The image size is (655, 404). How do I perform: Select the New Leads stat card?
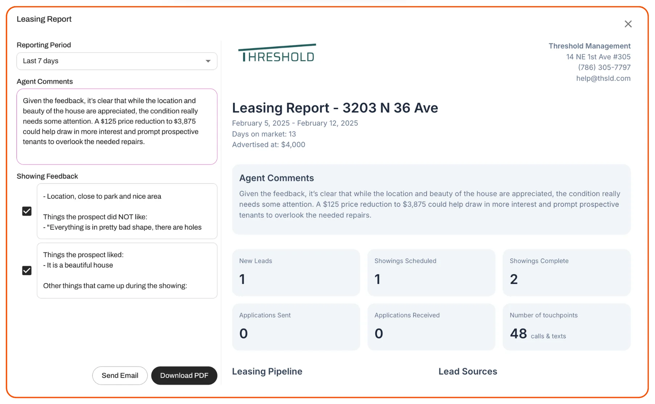tap(296, 272)
